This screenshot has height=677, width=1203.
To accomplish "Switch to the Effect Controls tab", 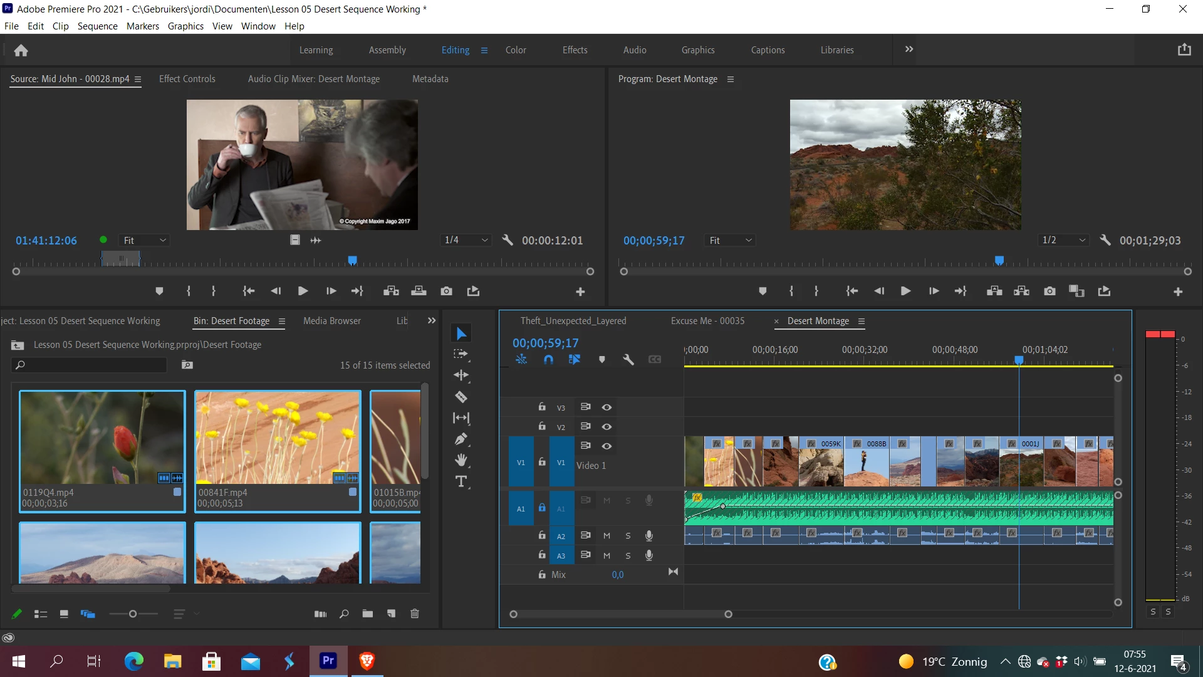I will click(187, 79).
